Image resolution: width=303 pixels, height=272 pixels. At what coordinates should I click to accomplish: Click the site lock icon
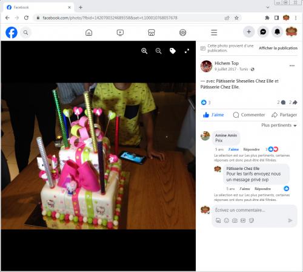(x=38, y=18)
